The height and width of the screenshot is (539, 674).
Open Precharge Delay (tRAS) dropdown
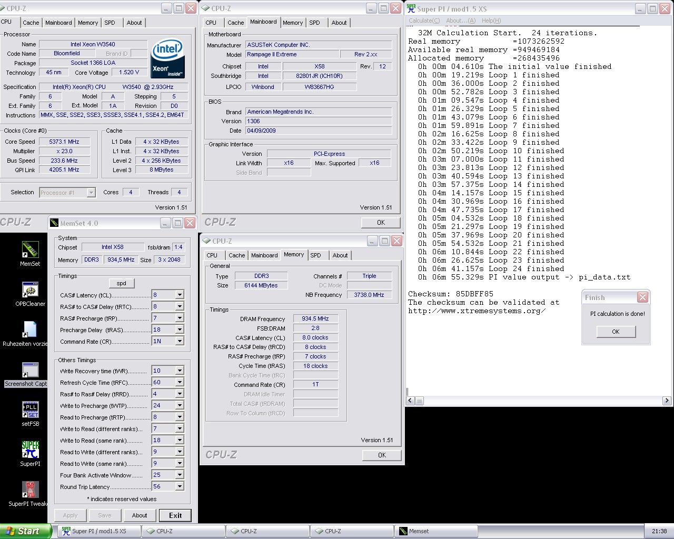pyautogui.click(x=180, y=330)
